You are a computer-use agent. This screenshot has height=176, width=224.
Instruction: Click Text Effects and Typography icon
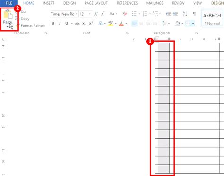tap(100, 24)
